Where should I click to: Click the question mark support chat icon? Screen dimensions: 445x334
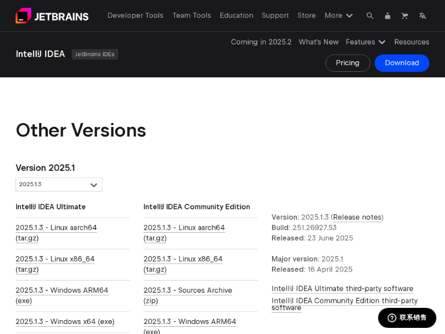pos(392,318)
